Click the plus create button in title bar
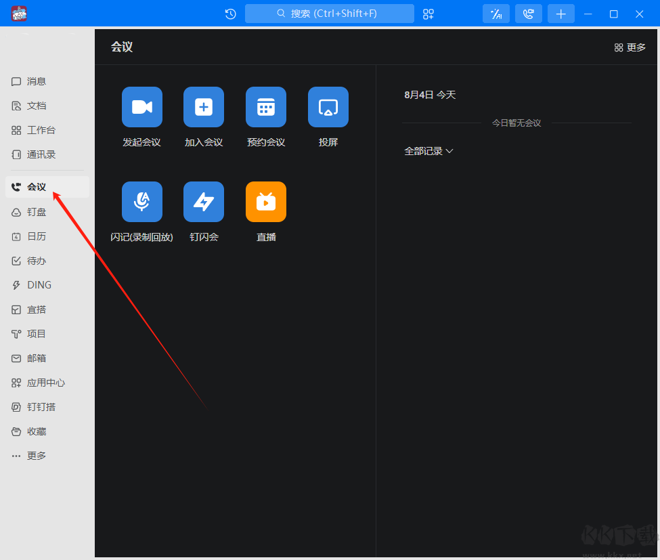660x560 pixels. pyautogui.click(x=561, y=14)
